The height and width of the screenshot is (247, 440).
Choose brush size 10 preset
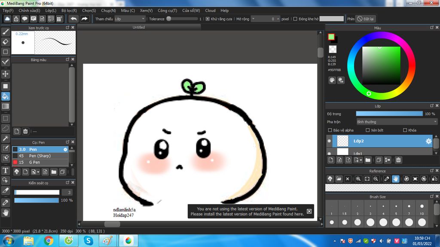pyautogui.click(x=422, y=209)
